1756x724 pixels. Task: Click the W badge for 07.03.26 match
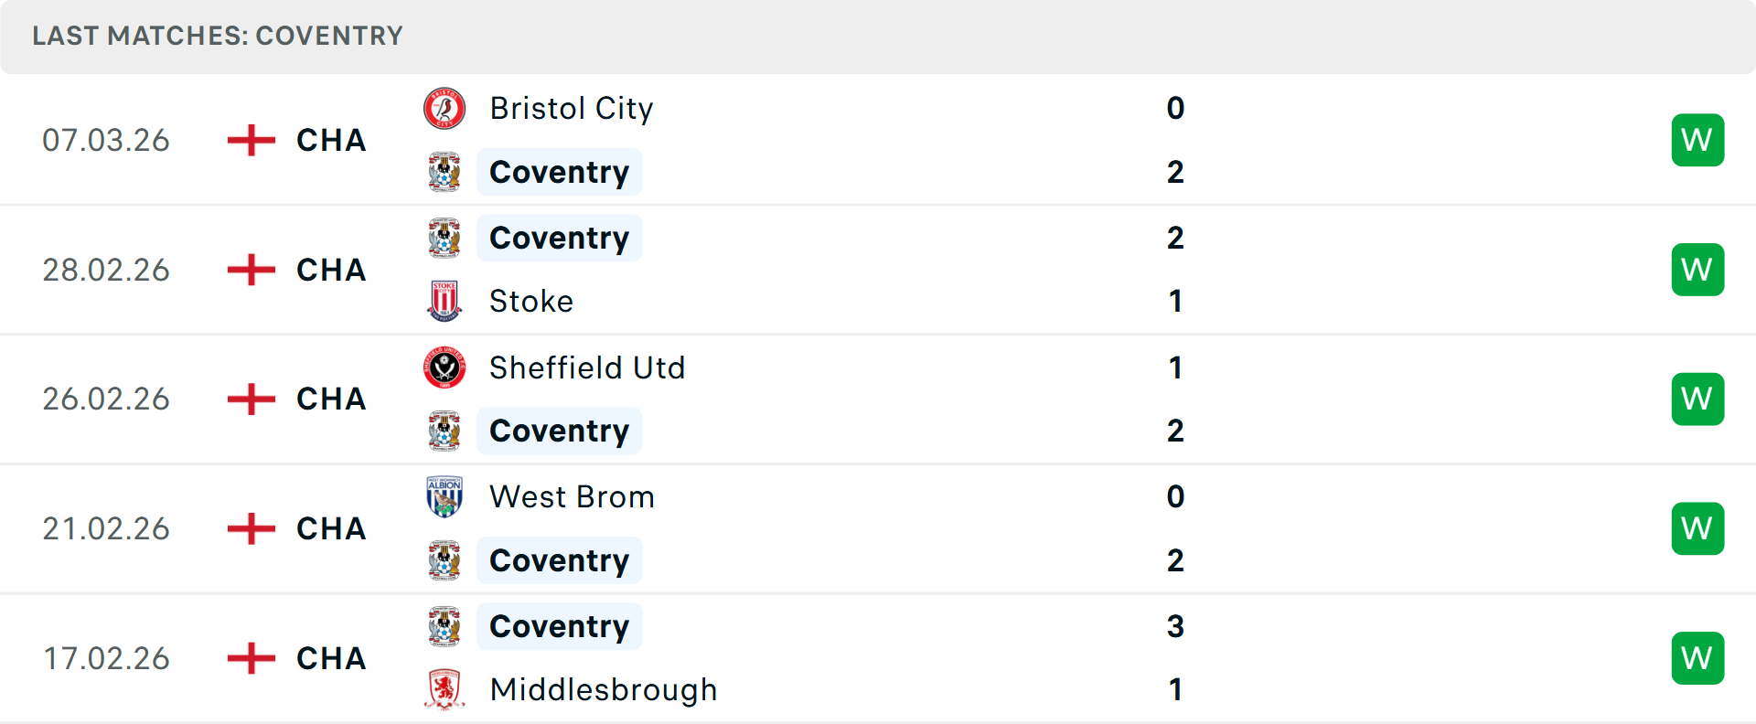(x=1697, y=140)
